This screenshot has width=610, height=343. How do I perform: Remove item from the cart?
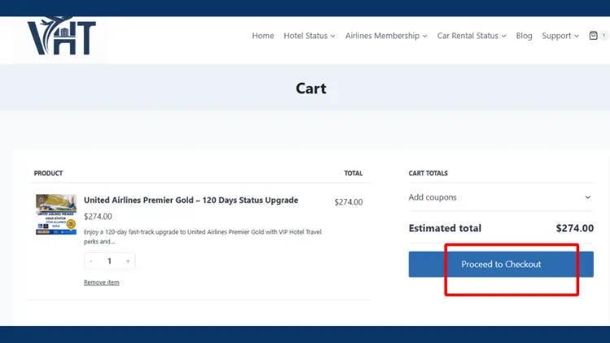(x=102, y=282)
